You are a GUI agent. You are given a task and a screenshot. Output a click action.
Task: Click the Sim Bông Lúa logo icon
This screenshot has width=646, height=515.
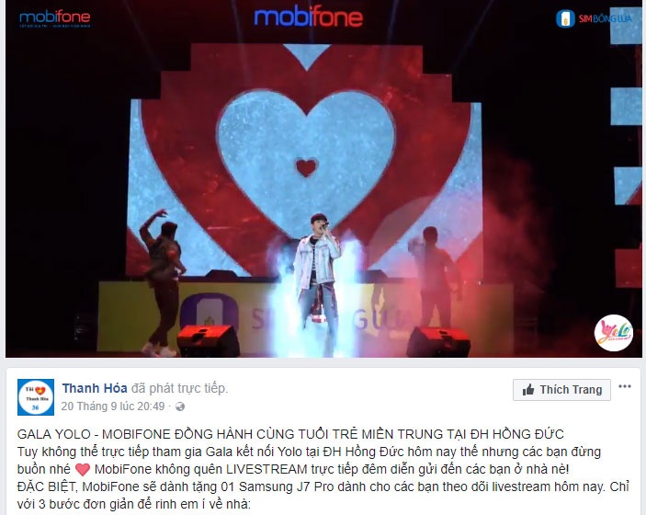pyautogui.click(x=565, y=18)
